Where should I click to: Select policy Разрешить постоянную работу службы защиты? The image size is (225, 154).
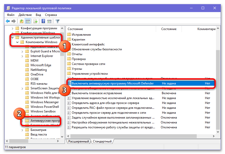click(113, 127)
